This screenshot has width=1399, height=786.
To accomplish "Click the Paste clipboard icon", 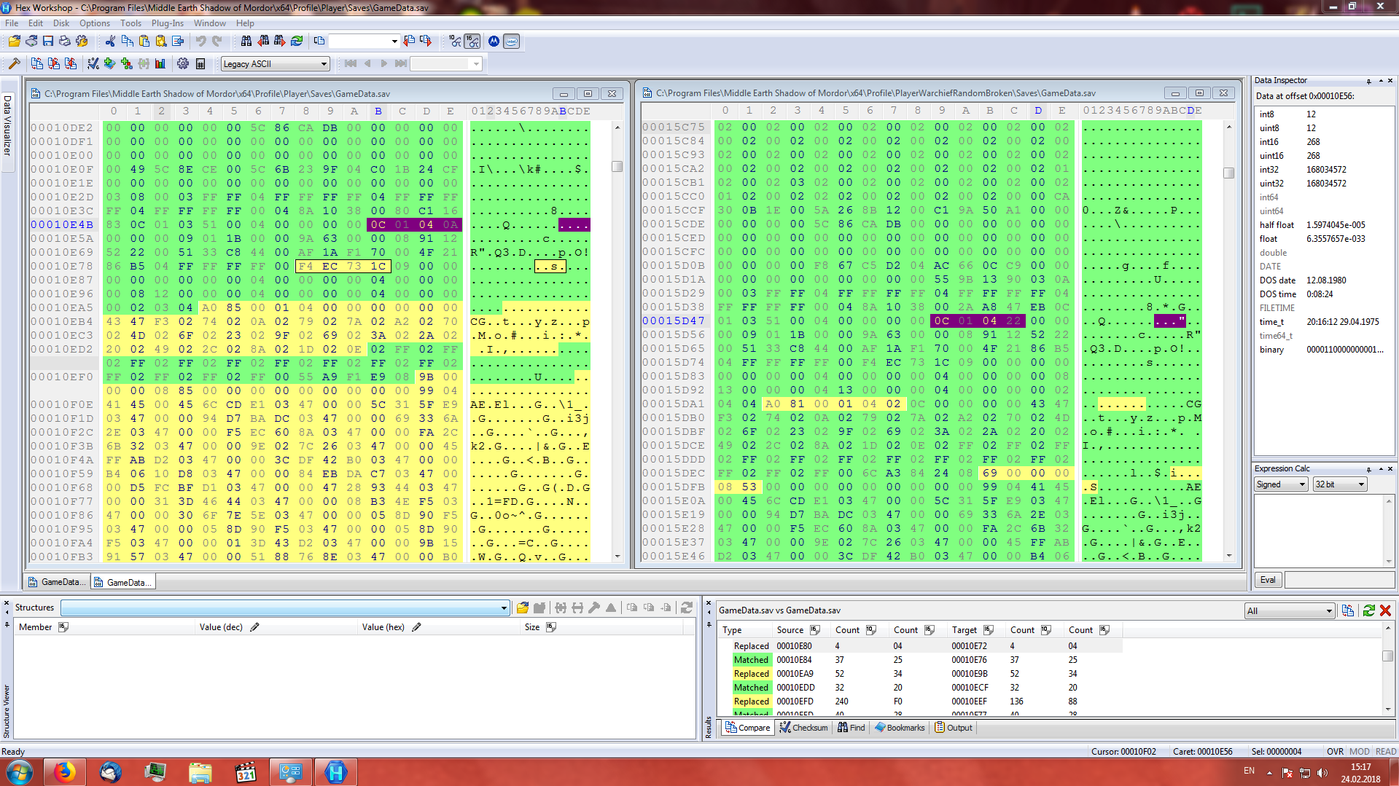I will click(144, 42).
